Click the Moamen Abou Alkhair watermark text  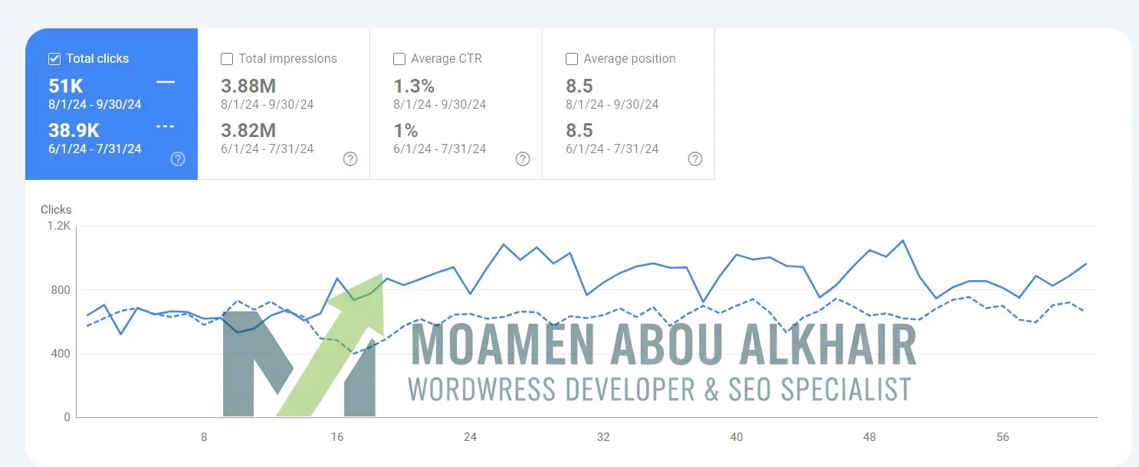(x=664, y=345)
